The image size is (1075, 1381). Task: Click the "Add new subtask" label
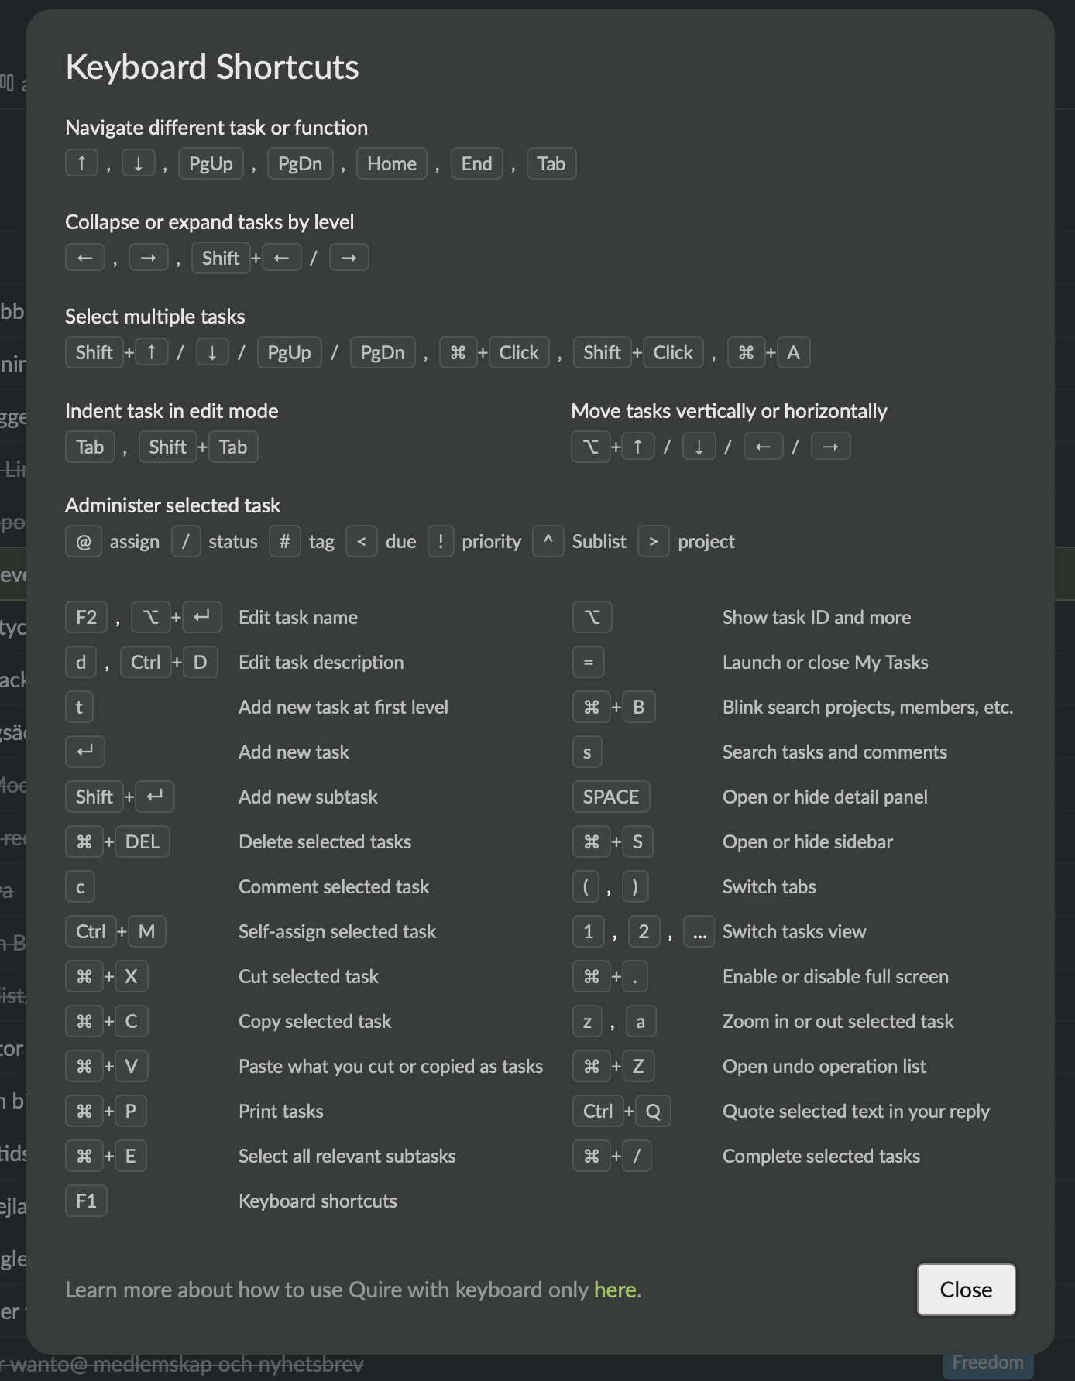(x=308, y=797)
